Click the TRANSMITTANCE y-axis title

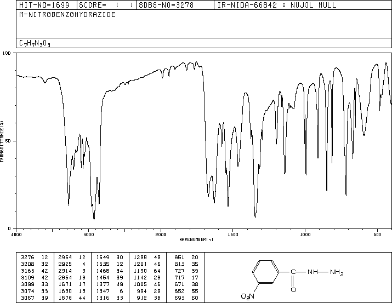pos(2,141)
